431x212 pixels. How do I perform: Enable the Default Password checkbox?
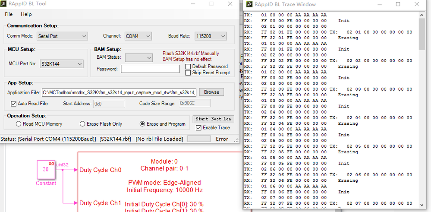(188, 66)
